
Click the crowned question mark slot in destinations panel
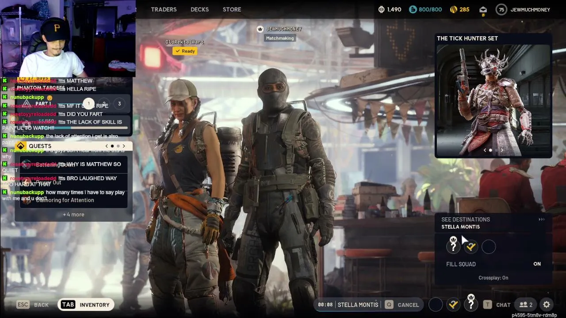click(453, 246)
